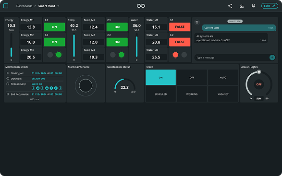Toggle the 3.2 FALSE switch
The height and width of the screenshot is (176, 282).
pyautogui.click(x=180, y=42)
